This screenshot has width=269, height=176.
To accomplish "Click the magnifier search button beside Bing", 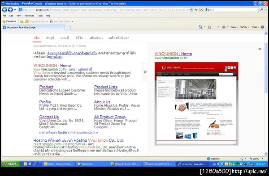I will (261, 10).
